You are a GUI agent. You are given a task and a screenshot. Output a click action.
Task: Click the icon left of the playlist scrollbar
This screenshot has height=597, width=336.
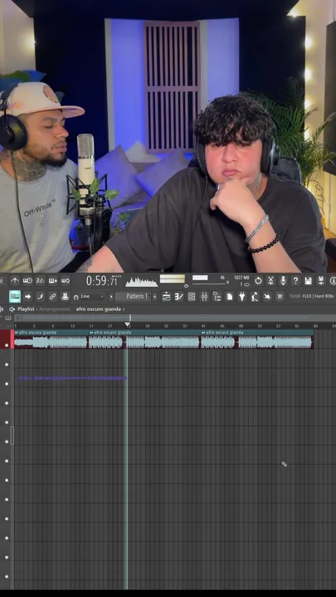click(7, 318)
